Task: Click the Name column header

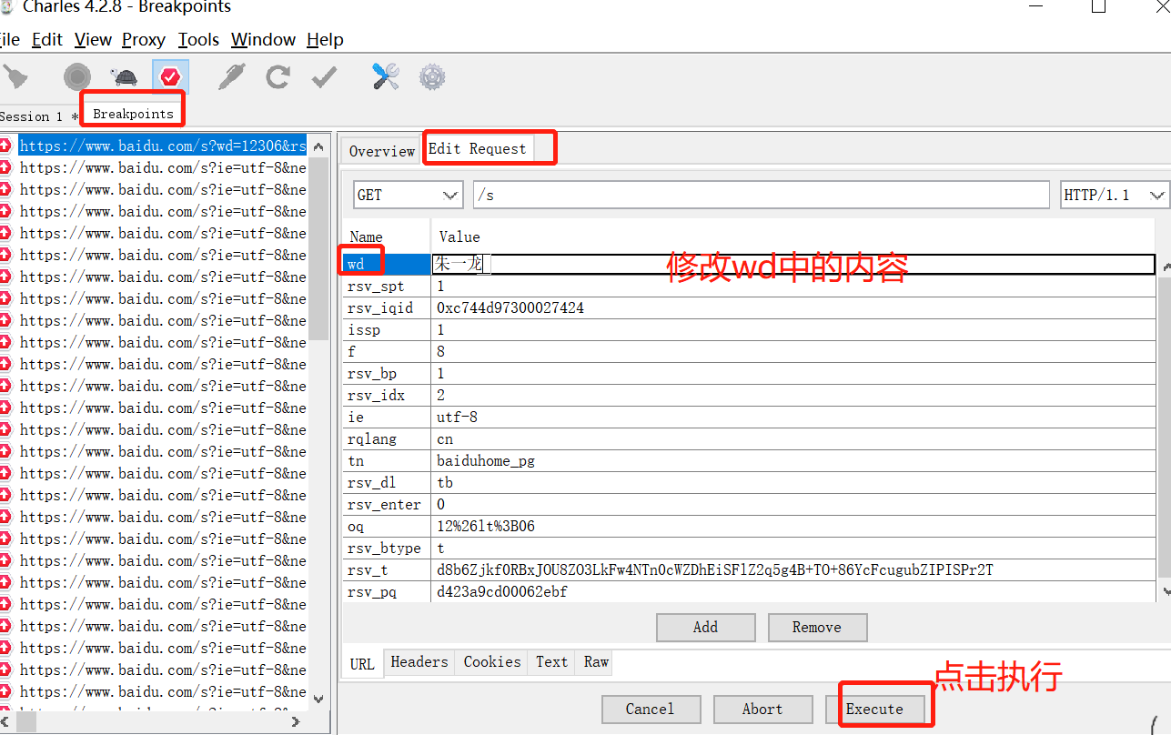Action: point(387,237)
